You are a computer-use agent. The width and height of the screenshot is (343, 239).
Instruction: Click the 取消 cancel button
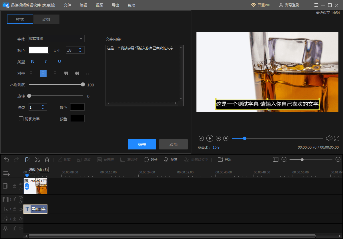point(174,145)
